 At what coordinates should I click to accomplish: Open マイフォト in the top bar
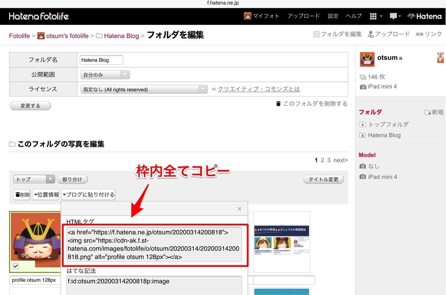261,16
